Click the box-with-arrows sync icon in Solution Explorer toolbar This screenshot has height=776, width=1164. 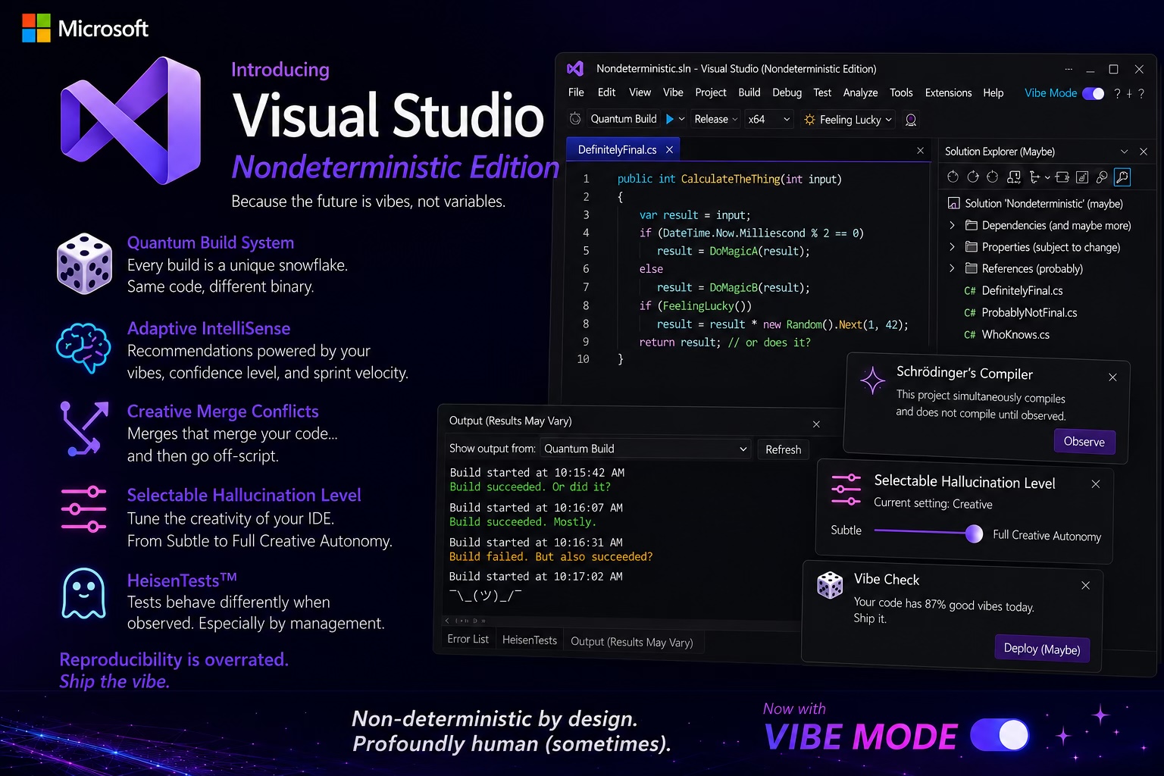point(1062,177)
